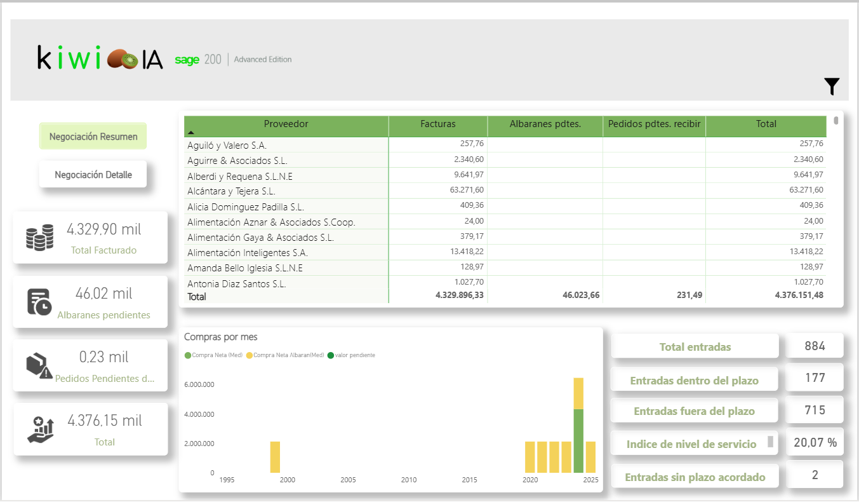
Task: Select supplier Alcántara y Tejera S.L. row
Action: coord(231,191)
